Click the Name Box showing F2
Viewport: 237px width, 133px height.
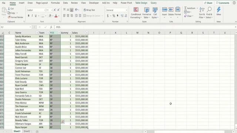[x=16, y=27]
